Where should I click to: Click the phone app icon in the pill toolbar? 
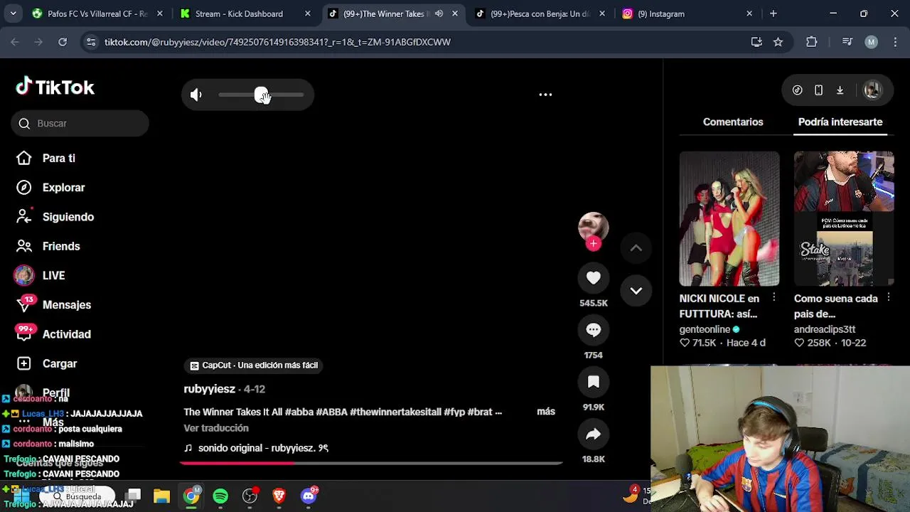819,90
